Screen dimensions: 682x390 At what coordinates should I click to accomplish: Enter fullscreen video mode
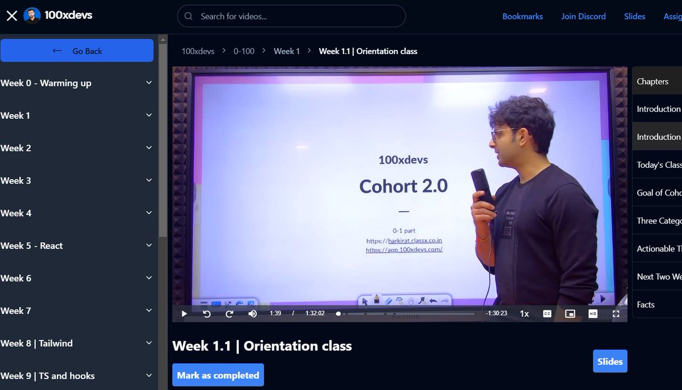click(616, 313)
